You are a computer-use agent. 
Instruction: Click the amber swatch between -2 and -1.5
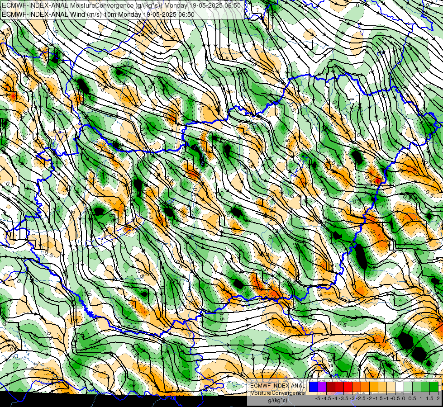point(373,387)
